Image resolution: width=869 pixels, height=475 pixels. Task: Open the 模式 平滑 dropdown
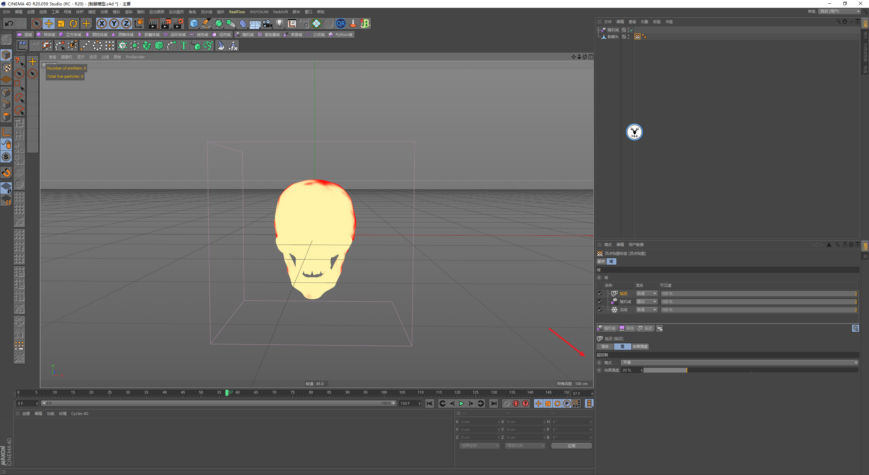pyautogui.click(x=739, y=362)
